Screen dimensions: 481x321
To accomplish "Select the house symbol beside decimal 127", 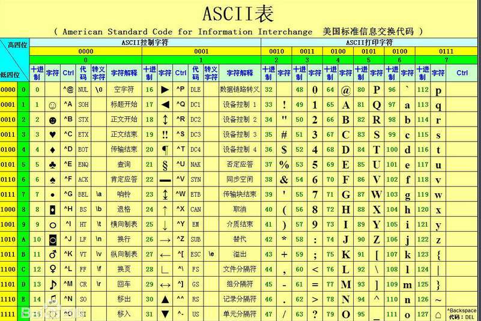I will pos(438,315).
